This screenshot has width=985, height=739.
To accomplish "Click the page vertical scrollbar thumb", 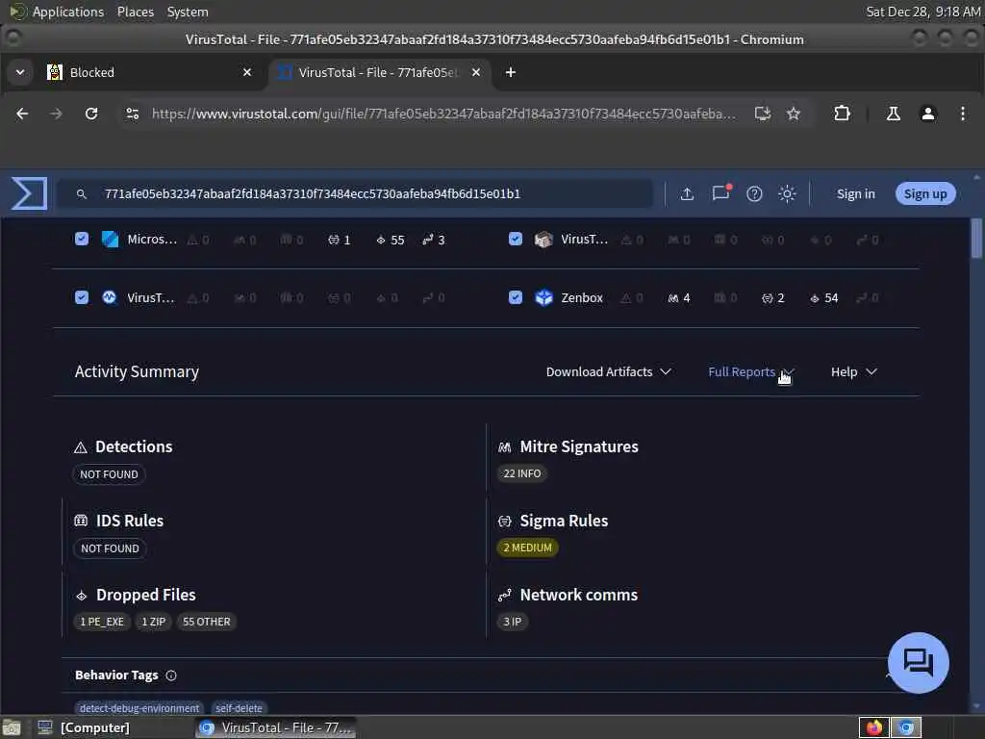I will (x=975, y=239).
